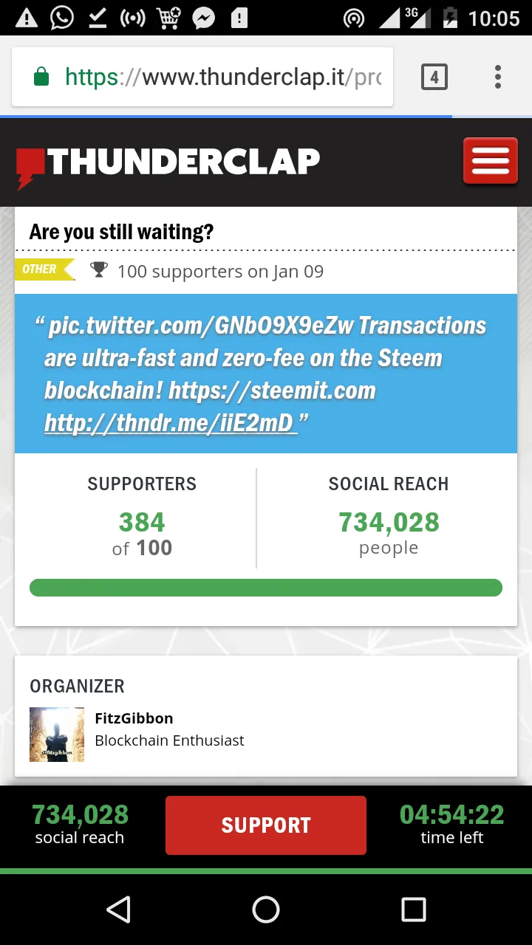Image resolution: width=532 pixels, height=945 pixels.
Task: Tap the green supporters progress bar
Action: point(266,588)
